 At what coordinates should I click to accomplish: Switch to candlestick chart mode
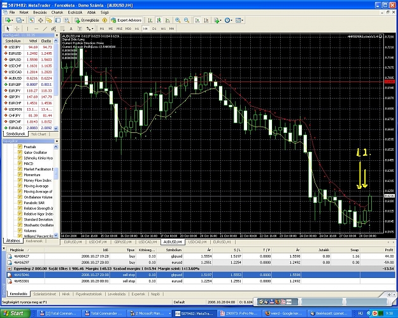pos(159,20)
